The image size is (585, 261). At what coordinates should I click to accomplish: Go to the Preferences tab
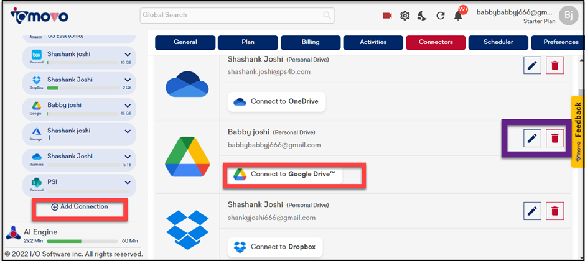558,42
